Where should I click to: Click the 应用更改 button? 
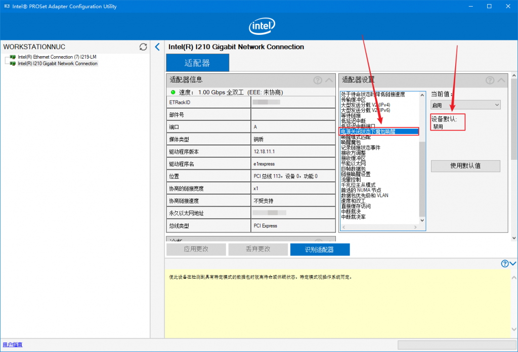(x=196, y=249)
